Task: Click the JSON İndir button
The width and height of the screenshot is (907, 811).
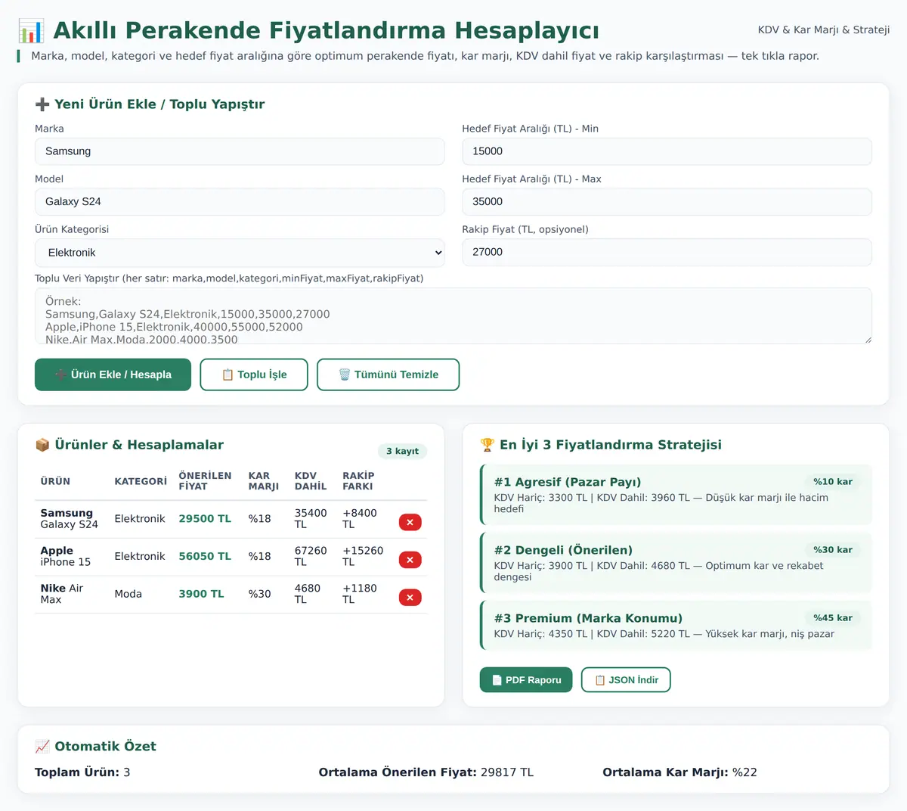Action: (x=626, y=680)
